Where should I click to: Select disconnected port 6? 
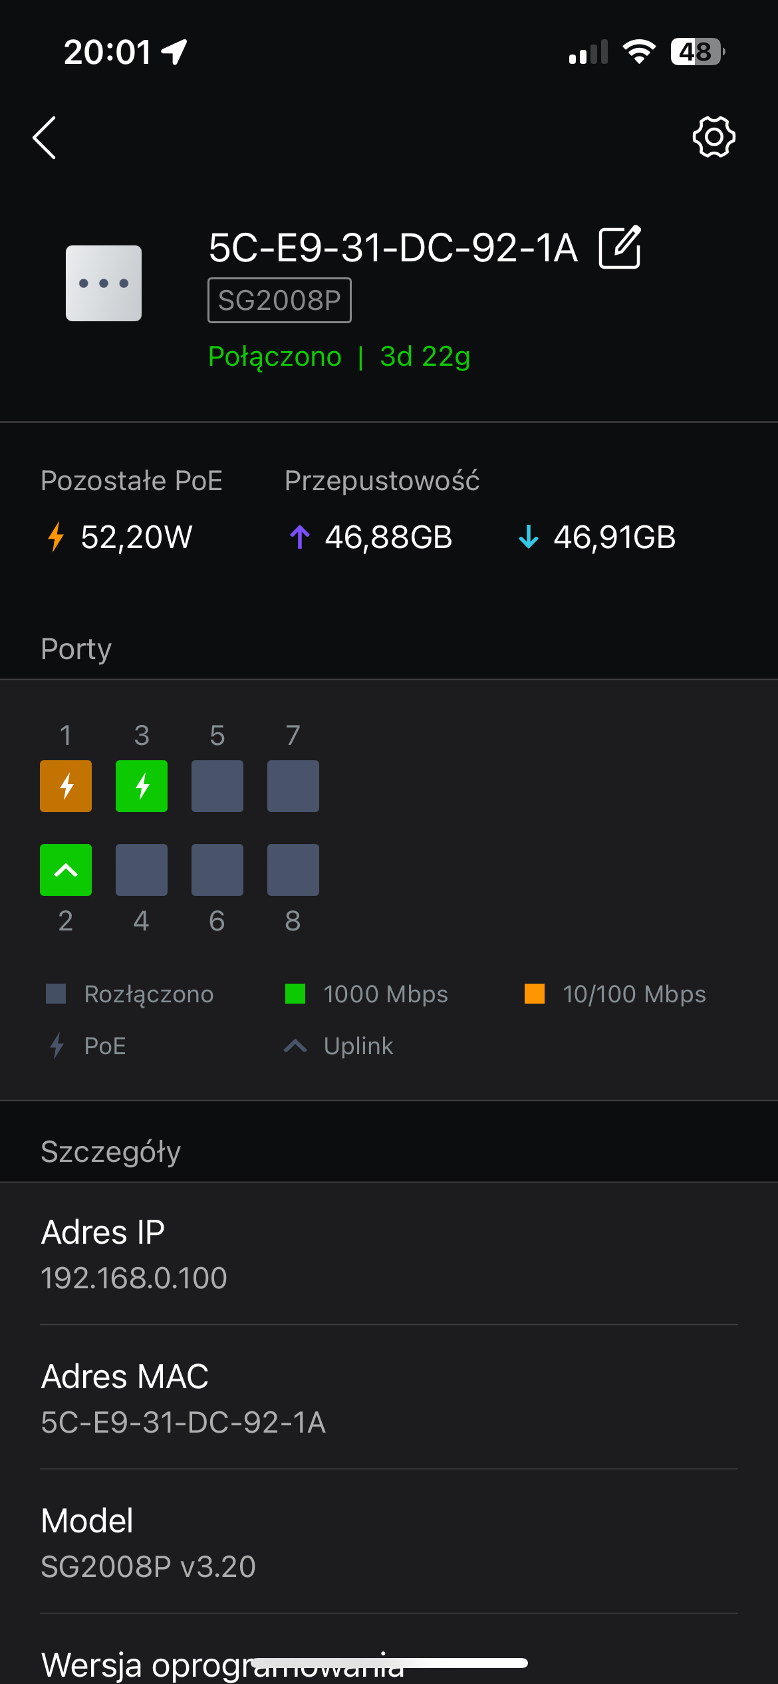[217, 870]
